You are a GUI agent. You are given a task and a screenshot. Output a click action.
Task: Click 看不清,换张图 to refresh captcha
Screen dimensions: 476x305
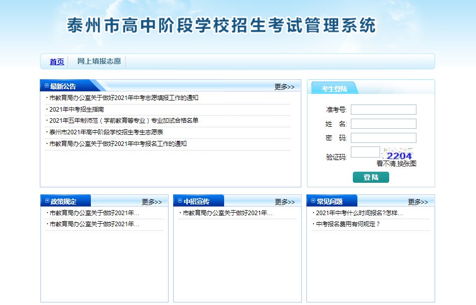click(x=396, y=164)
